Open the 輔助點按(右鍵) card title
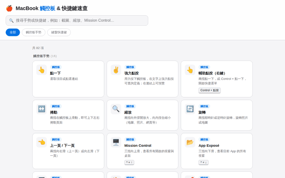Image resolution: width=285 pixels, height=178 pixels. (x=212, y=73)
